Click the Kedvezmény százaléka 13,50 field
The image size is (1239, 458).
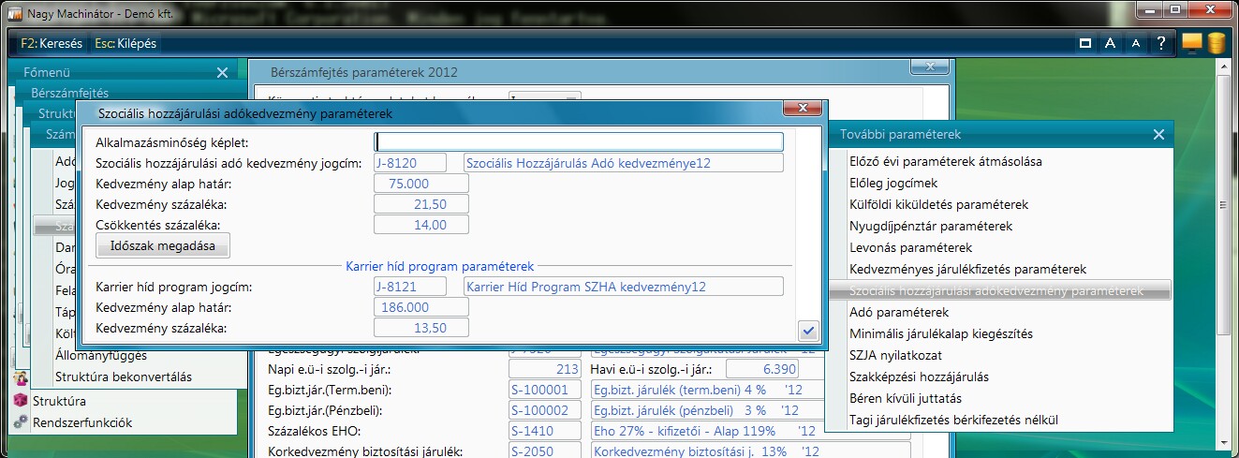pos(420,328)
